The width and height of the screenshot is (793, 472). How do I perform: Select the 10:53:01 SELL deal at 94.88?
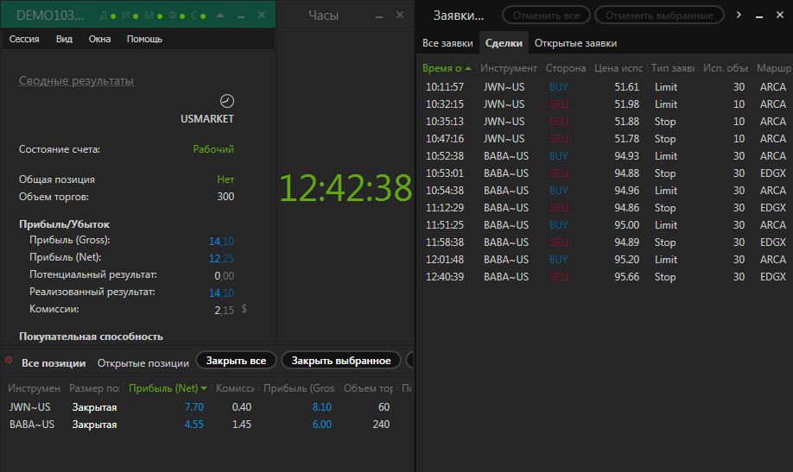pyautogui.click(x=606, y=173)
